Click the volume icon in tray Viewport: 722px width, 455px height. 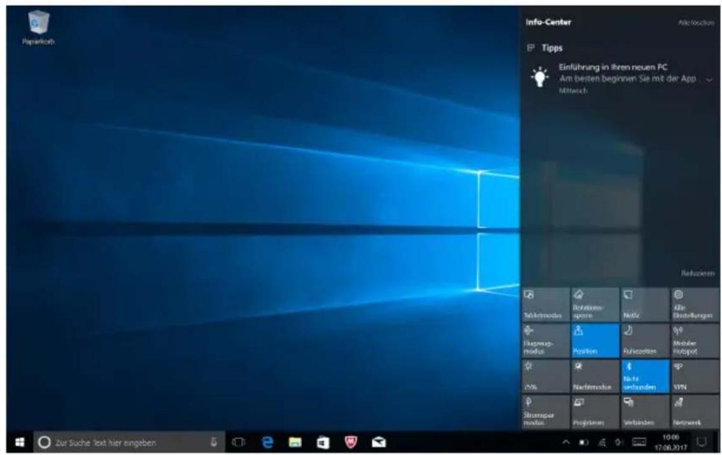(x=619, y=442)
